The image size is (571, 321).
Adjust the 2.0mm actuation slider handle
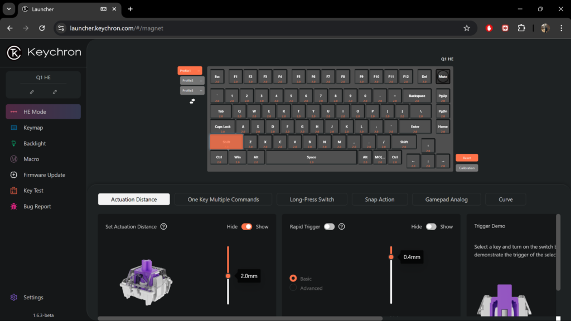coord(228,276)
